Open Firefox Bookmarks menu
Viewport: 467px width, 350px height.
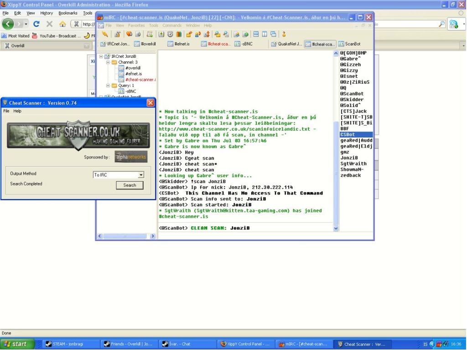(67, 13)
